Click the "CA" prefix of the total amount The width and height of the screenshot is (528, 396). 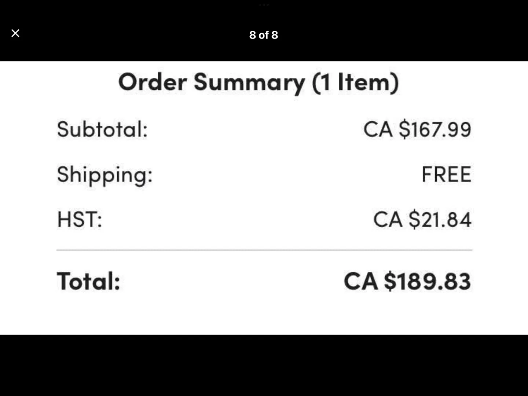point(361,281)
